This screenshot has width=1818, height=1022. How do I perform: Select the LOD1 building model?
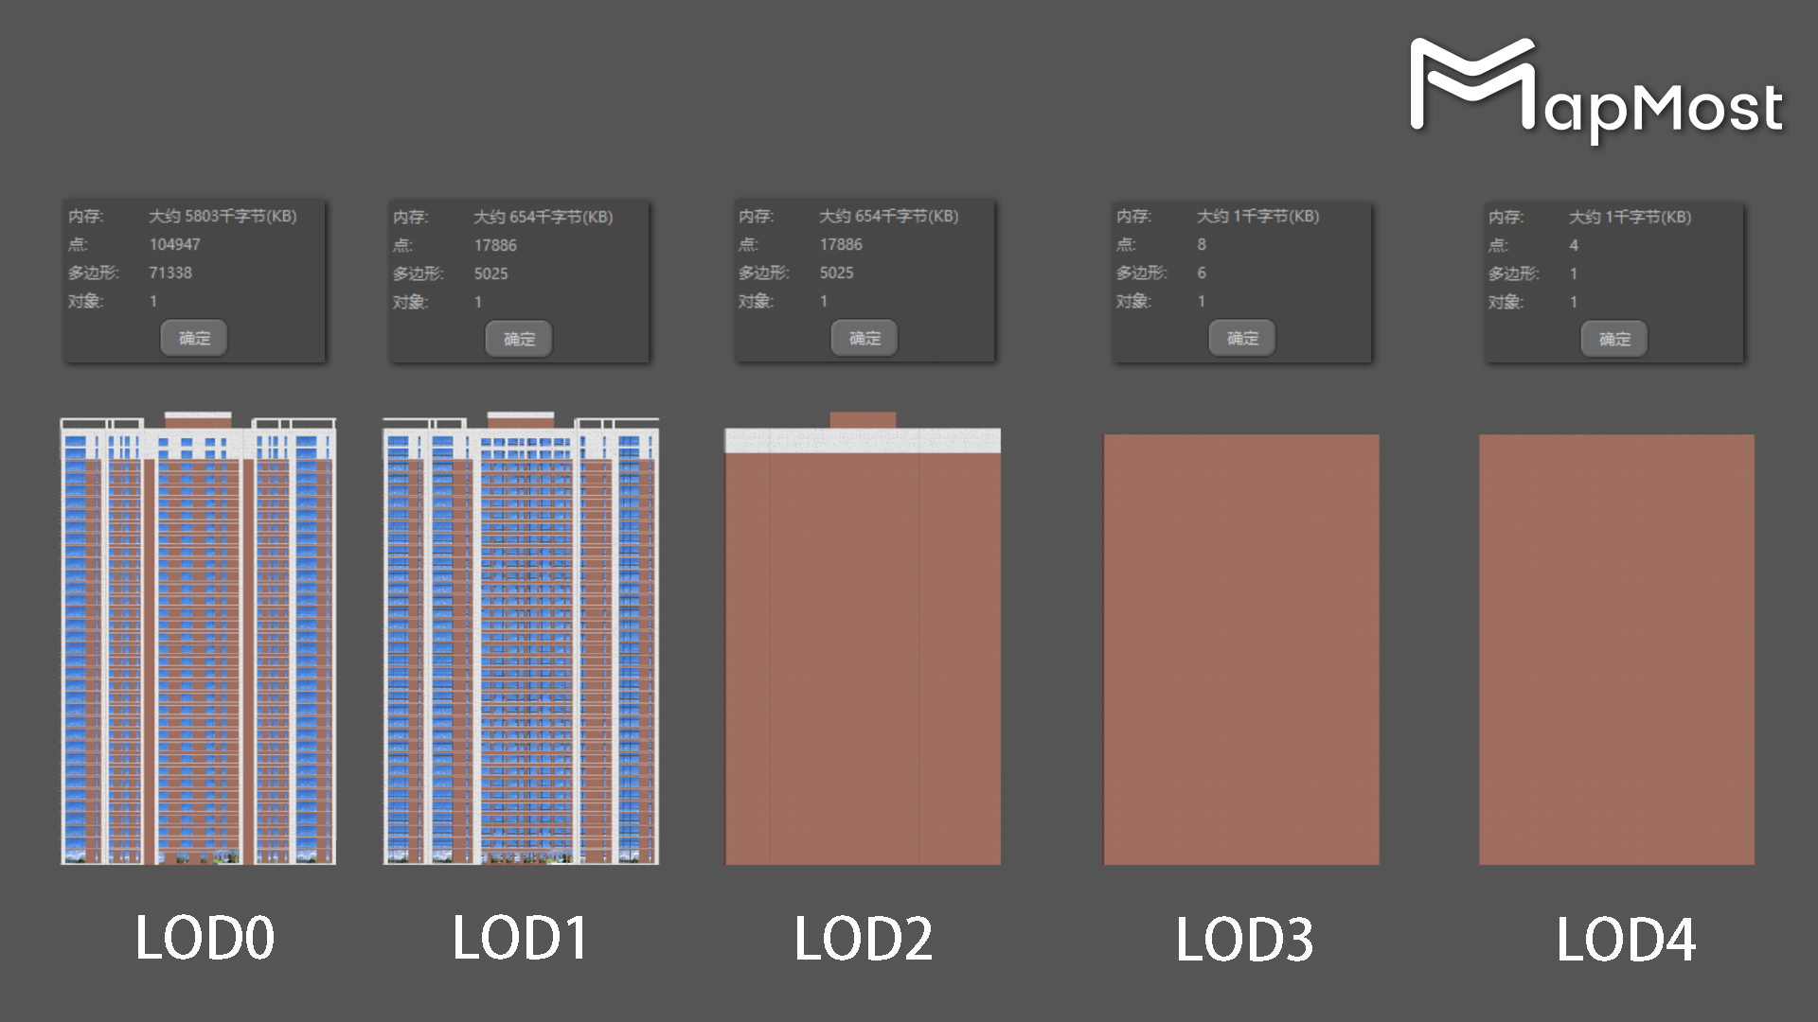[521, 639]
